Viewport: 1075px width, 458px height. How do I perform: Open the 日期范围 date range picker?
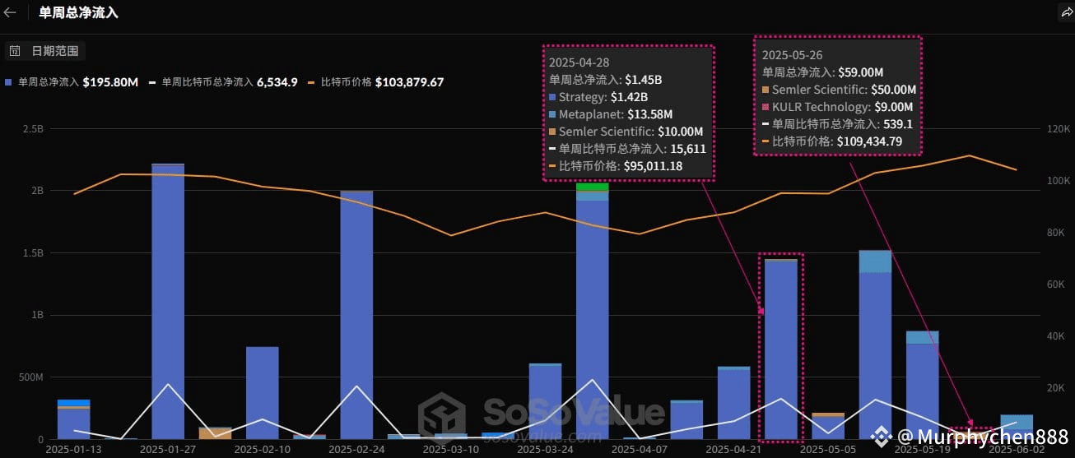pyautogui.click(x=46, y=51)
